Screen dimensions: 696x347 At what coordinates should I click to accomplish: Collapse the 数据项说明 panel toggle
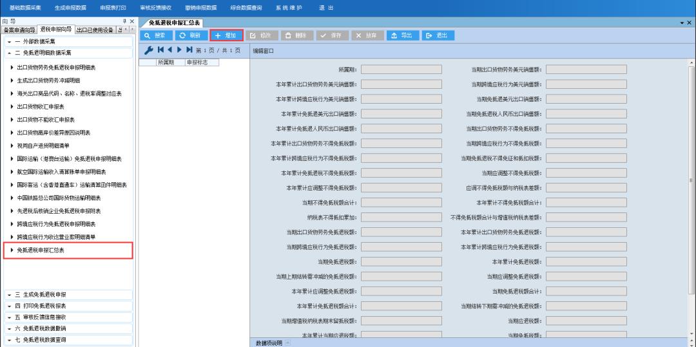(287, 343)
